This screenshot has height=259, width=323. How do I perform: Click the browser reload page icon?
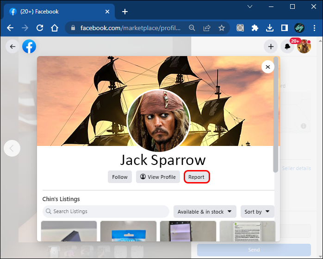[40, 28]
